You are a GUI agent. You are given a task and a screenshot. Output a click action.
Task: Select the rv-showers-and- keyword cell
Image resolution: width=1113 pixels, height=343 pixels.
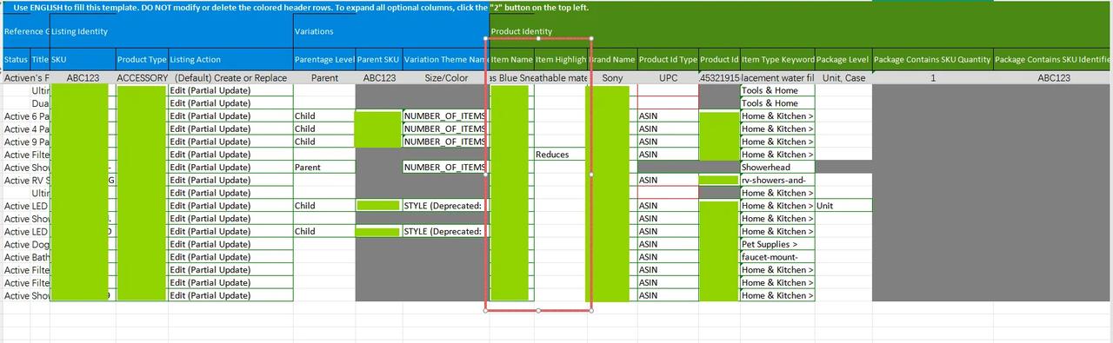click(777, 180)
